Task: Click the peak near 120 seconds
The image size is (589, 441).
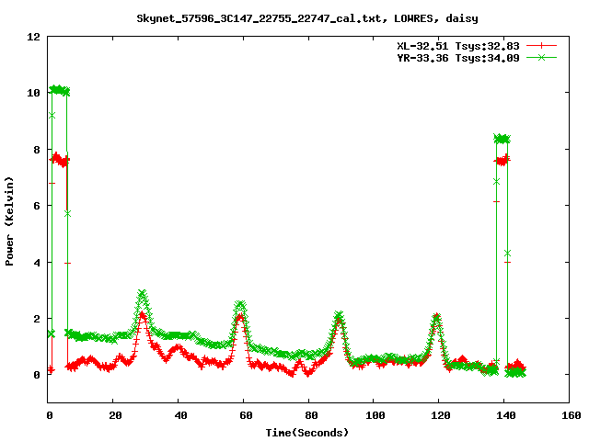Action: point(436,317)
